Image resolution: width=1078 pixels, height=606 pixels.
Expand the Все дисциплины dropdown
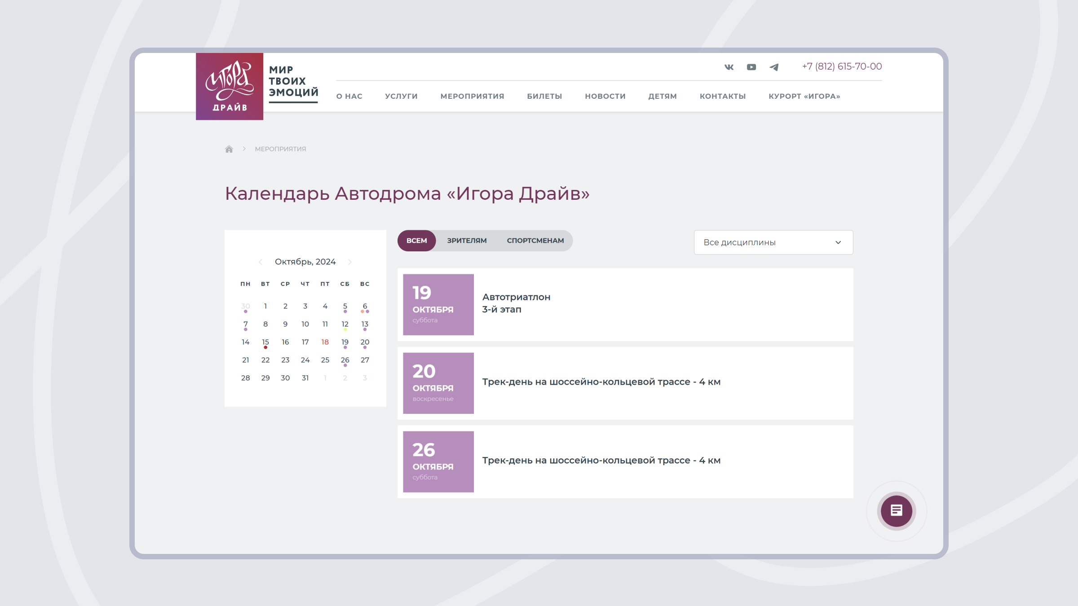[773, 242]
